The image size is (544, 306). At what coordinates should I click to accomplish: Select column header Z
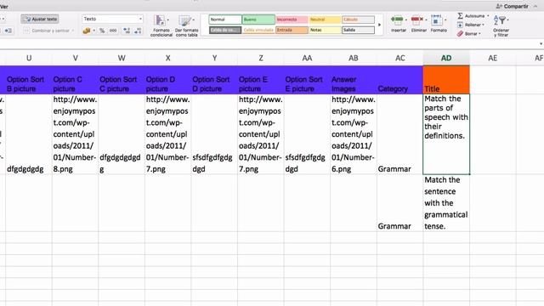261,59
